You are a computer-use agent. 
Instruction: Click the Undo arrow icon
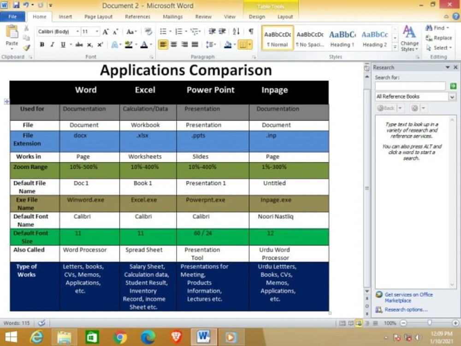point(26,5)
